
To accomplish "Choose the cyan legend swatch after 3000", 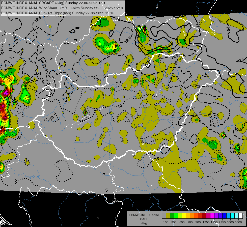I will point(233,216).
